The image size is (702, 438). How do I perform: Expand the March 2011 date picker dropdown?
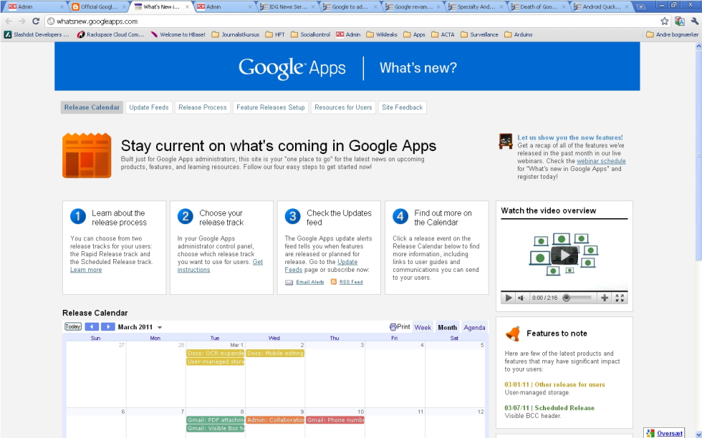(160, 328)
